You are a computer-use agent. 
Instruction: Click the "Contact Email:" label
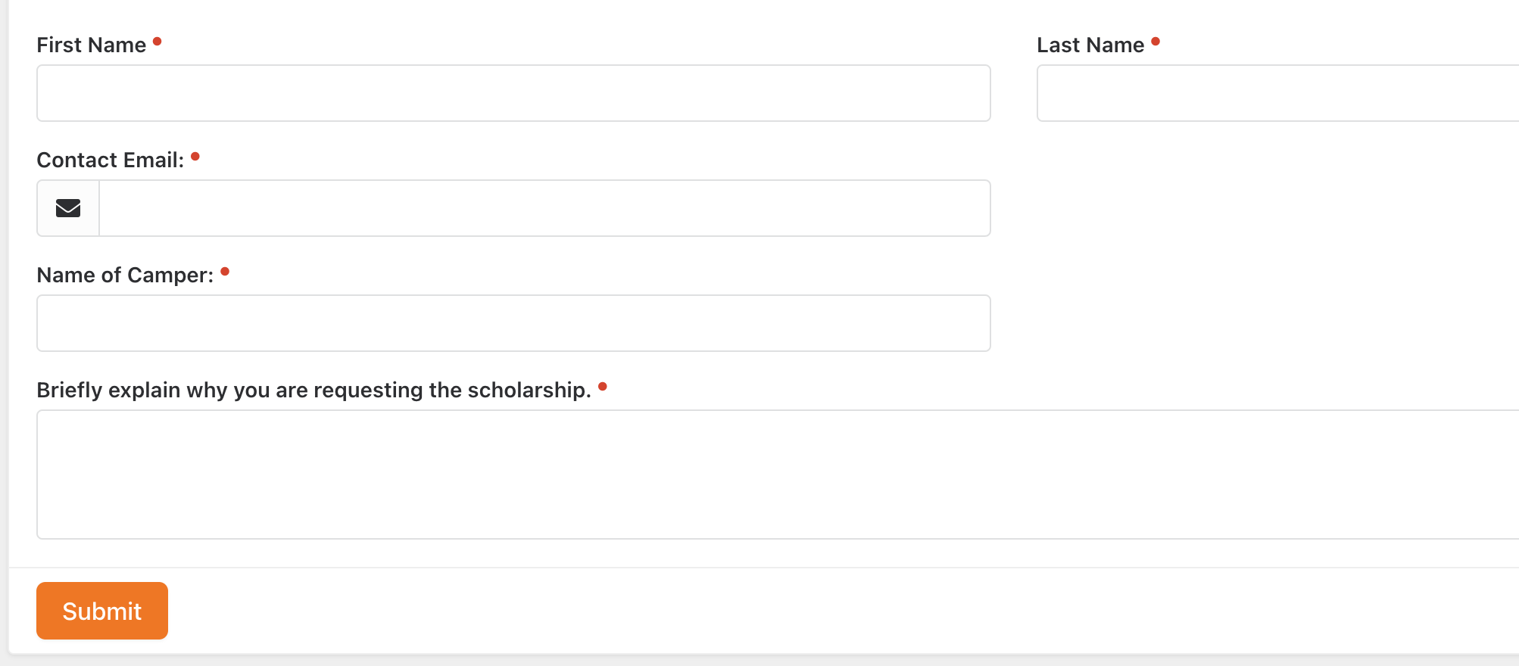pos(110,160)
